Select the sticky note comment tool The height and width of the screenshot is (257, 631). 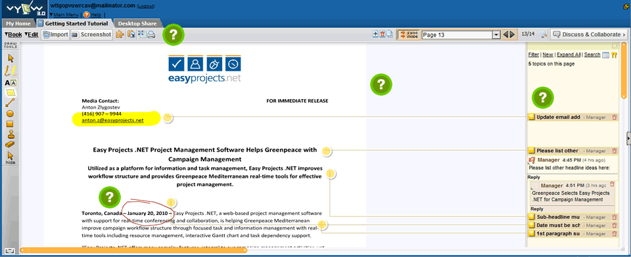11,92
